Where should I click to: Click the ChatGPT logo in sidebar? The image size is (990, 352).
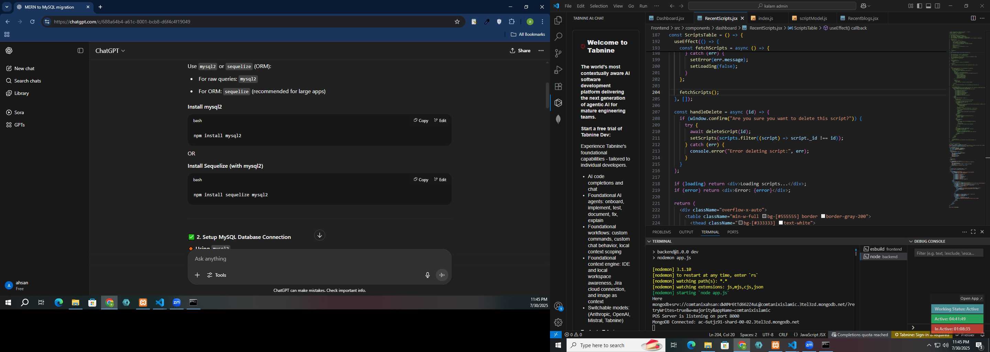point(9,51)
